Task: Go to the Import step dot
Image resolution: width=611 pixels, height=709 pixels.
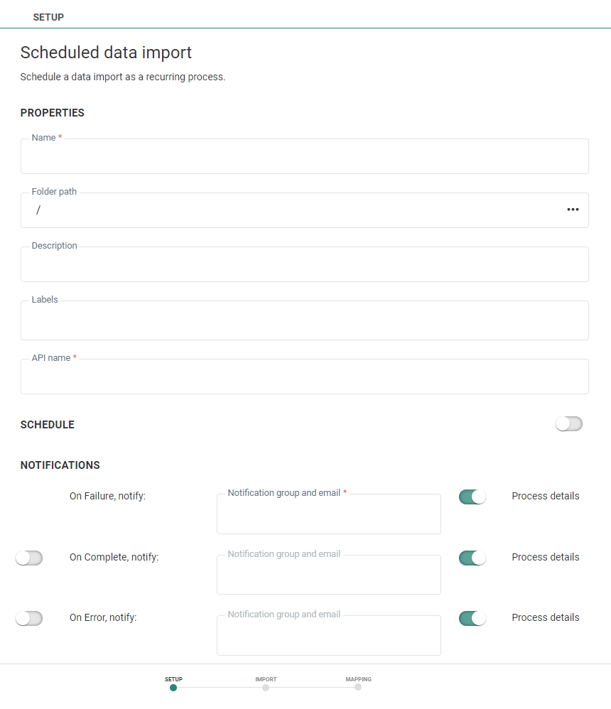Action: tap(266, 687)
